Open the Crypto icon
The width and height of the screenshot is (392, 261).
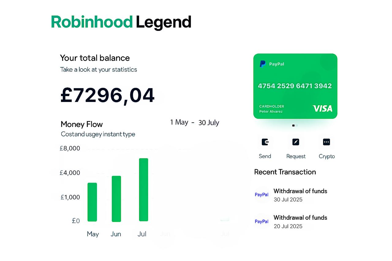tap(326, 142)
